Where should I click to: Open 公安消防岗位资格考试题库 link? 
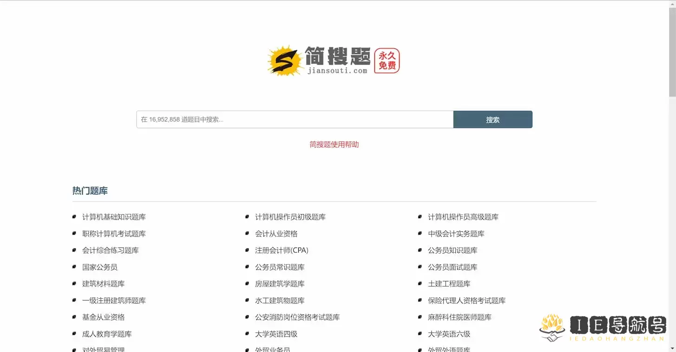[x=297, y=317]
